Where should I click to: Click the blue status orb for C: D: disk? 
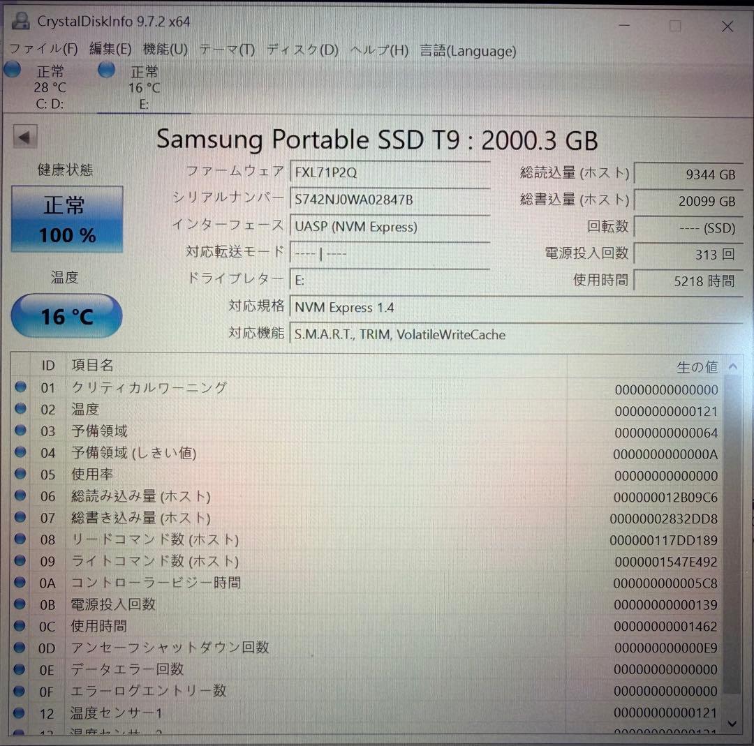click(x=13, y=70)
